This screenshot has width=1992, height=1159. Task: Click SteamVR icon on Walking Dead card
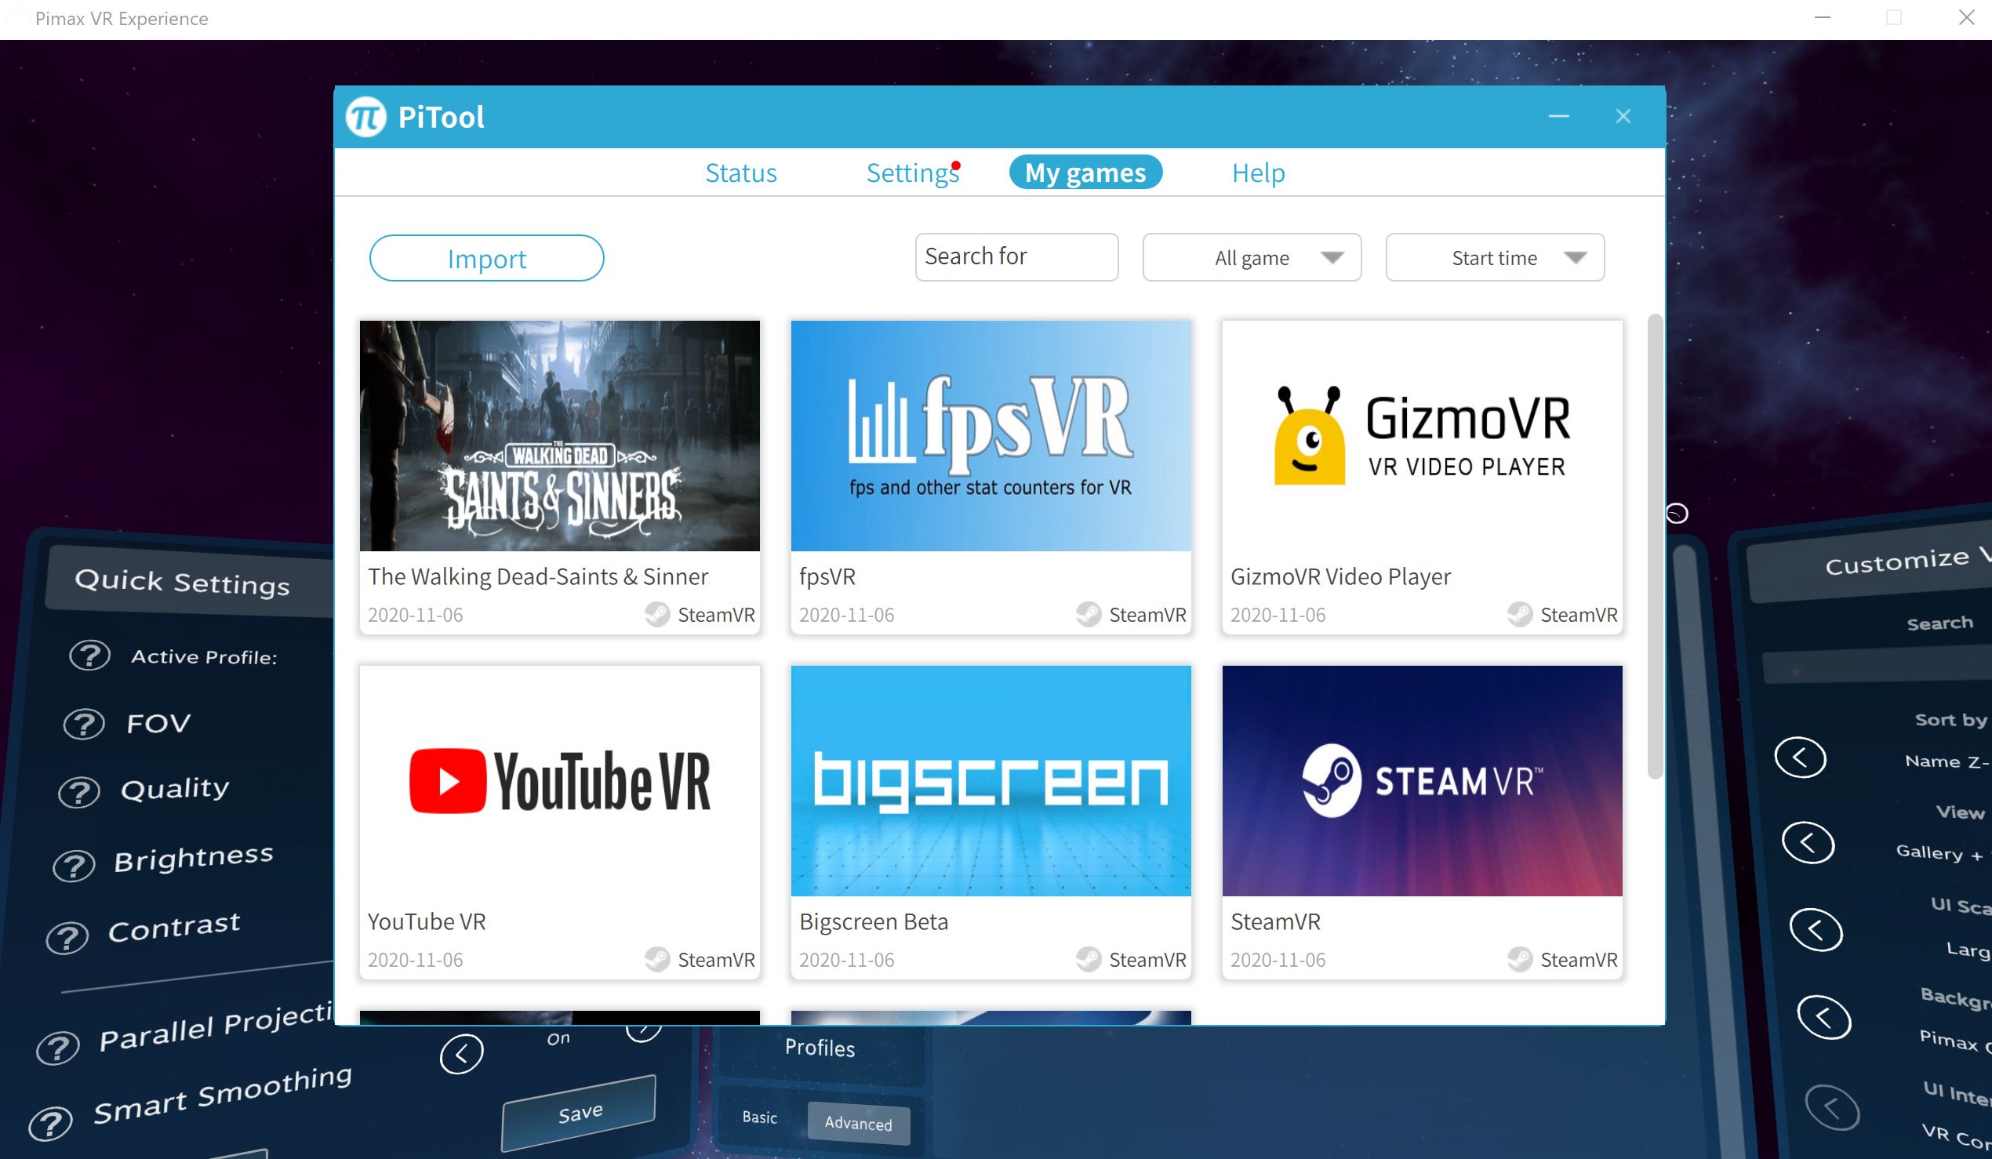coord(657,614)
